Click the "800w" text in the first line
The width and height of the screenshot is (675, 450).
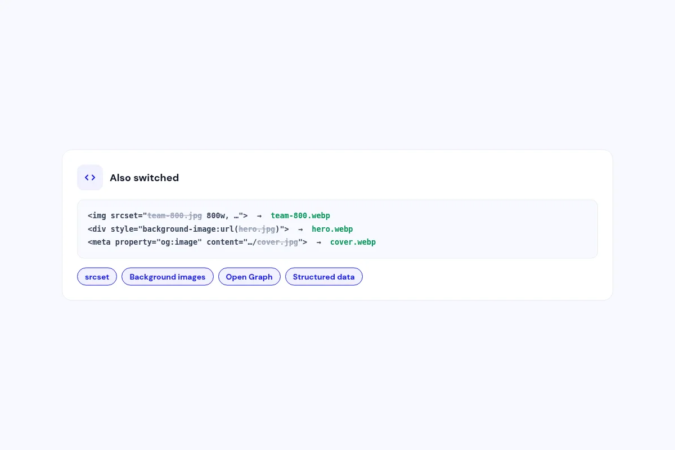click(216, 215)
